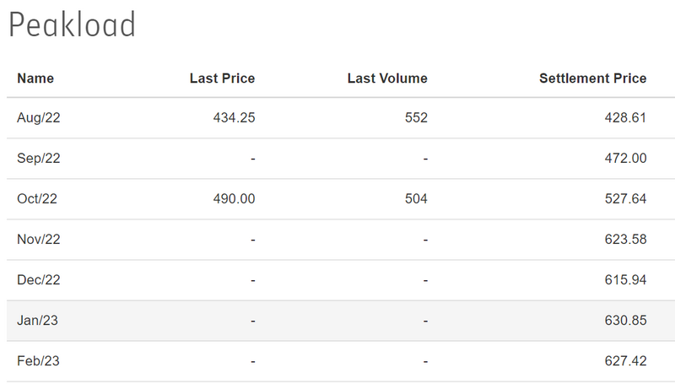The height and width of the screenshot is (384, 675).
Task: Select the Dec/22 row name
Action: click(39, 280)
